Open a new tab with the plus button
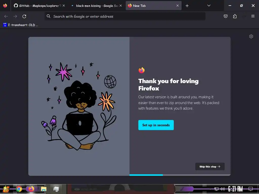 (187, 6)
